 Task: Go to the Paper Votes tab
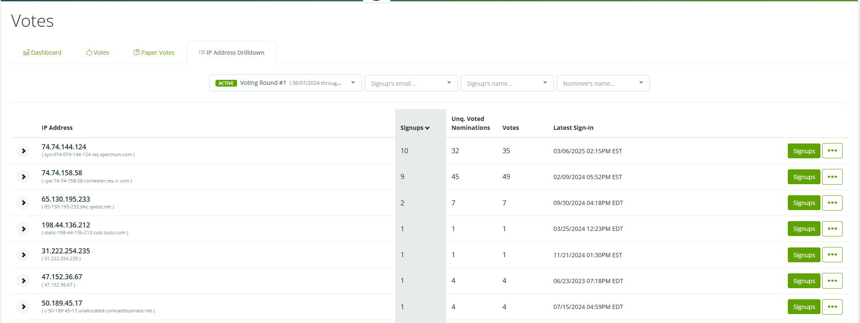pos(154,53)
